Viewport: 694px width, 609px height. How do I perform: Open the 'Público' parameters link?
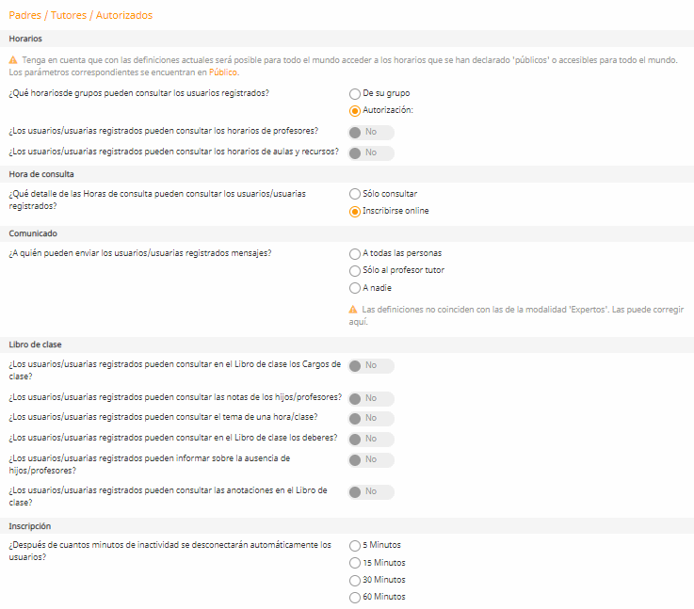pos(222,72)
